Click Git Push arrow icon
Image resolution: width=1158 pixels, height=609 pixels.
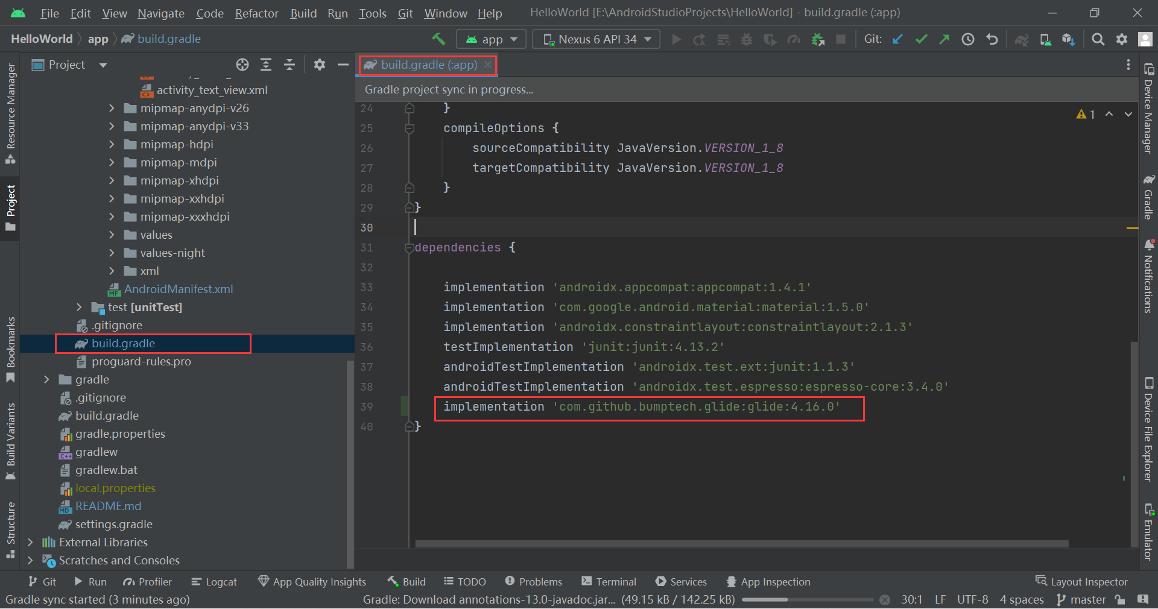[944, 39]
